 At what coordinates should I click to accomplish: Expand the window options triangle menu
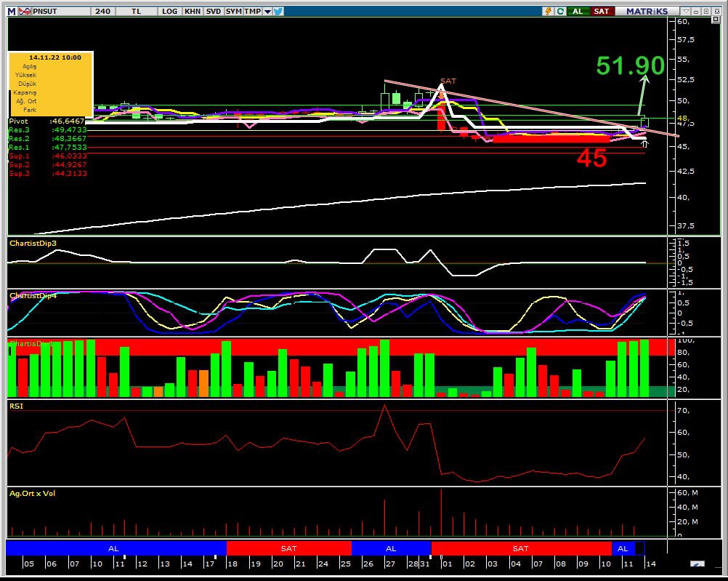[685, 11]
